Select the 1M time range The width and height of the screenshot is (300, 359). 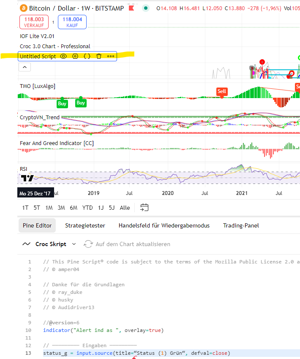pyautogui.click(x=49, y=208)
